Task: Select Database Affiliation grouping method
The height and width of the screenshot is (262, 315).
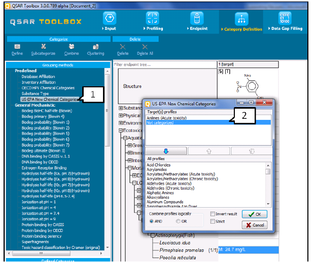Action: [x=38, y=77]
